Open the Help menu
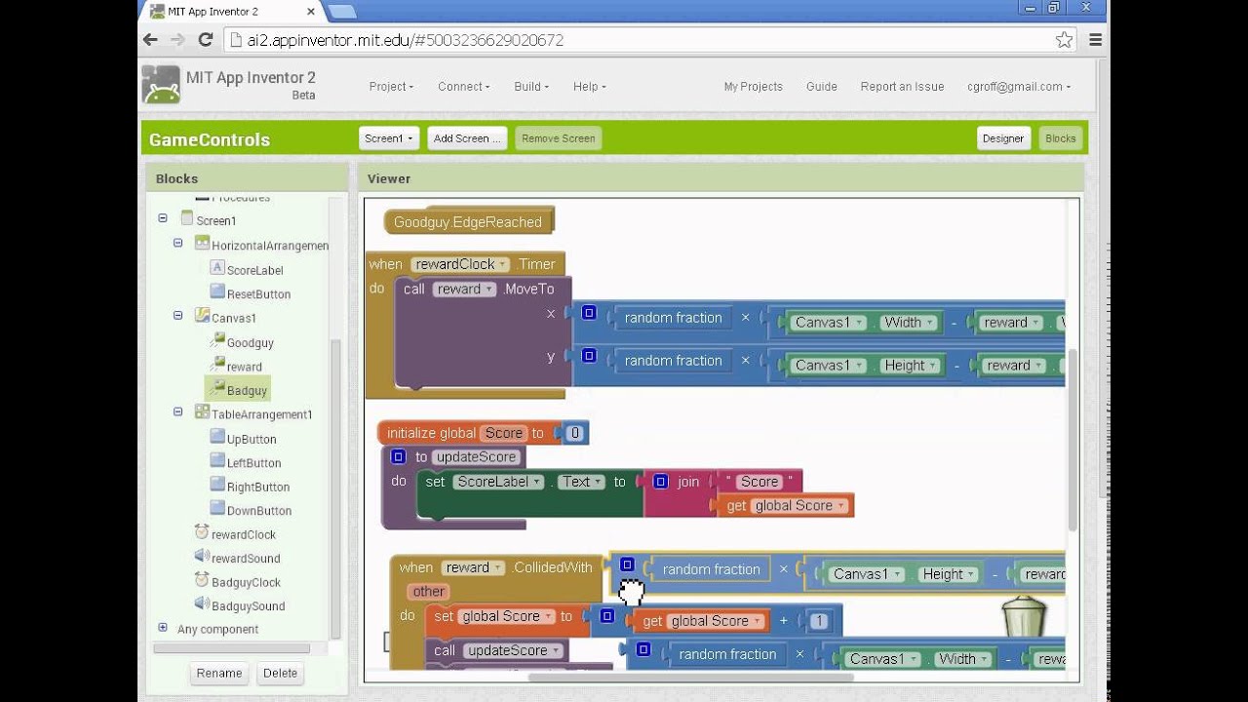 (590, 87)
